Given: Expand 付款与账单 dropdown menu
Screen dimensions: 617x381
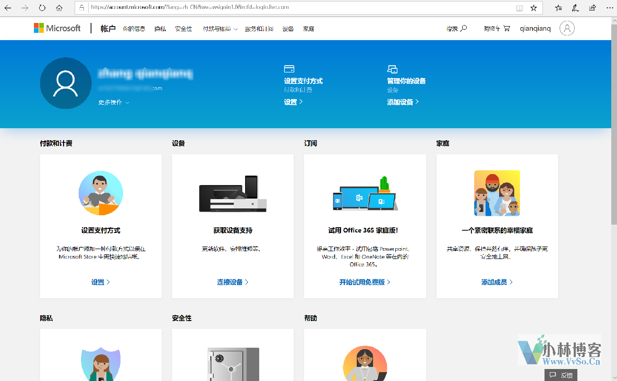Looking at the screenshot, I should click(x=220, y=29).
